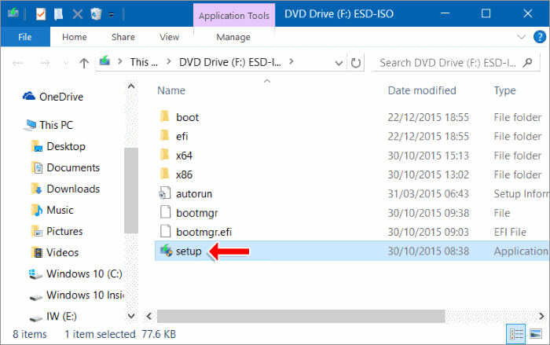Open Documents in the navigation pane

(65, 167)
